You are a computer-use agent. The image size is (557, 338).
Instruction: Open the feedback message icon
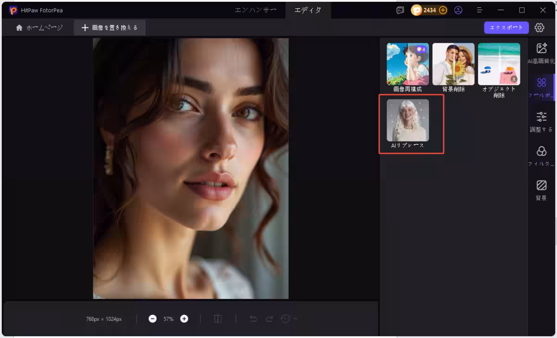point(400,10)
